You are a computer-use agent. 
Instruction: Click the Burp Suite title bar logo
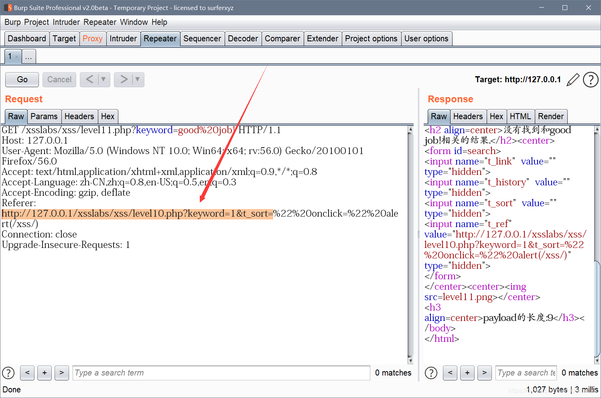click(x=8, y=8)
